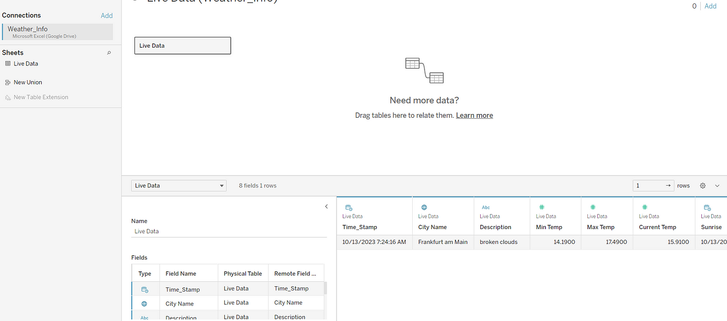Image resolution: width=727 pixels, height=321 pixels.
Task: Open data grid settings gear
Action: [703, 186]
